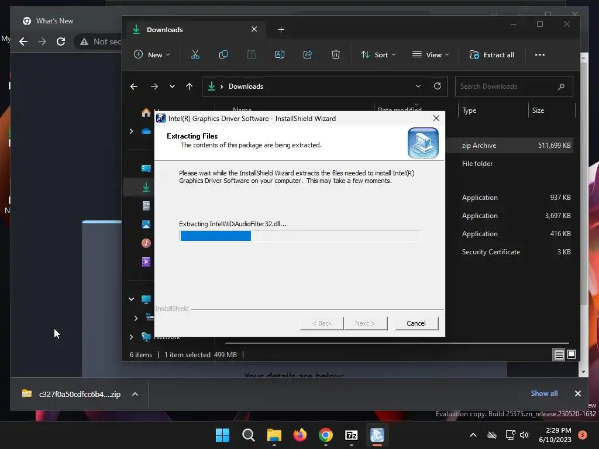The image size is (599, 449).
Task: Select the Desktop sidebar shortcut icon
Action: point(146,168)
